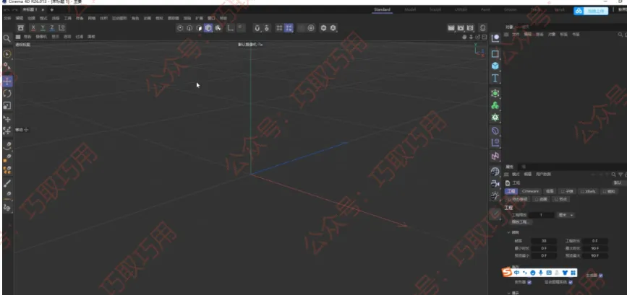Click the blue cloud upload button

(x=591, y=11)
